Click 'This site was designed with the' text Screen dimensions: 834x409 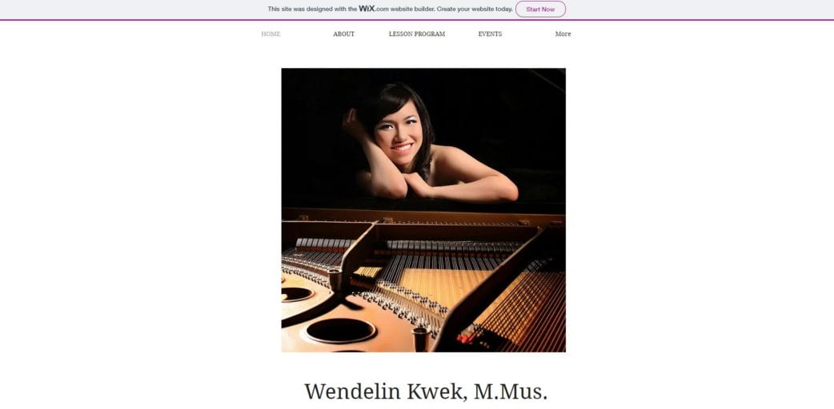[x=312, y=9]
